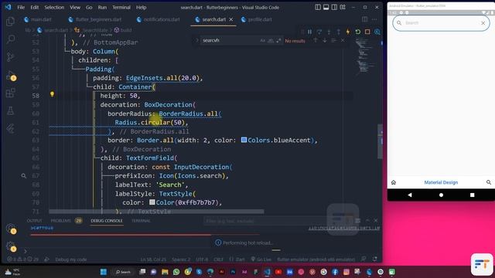Switch to the main.dart tab
495x278 pixels.
38,19
